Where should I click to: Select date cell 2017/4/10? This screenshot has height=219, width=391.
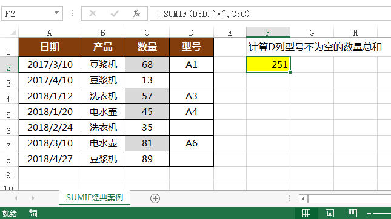click(50, 80)
